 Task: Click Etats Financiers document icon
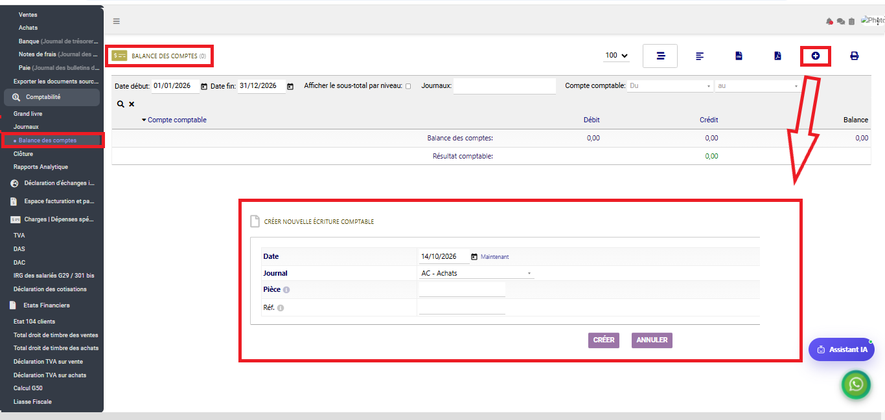click(x=13, y=305)
